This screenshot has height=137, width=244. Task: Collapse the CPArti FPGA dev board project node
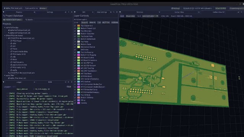click(x=5, y=35)
